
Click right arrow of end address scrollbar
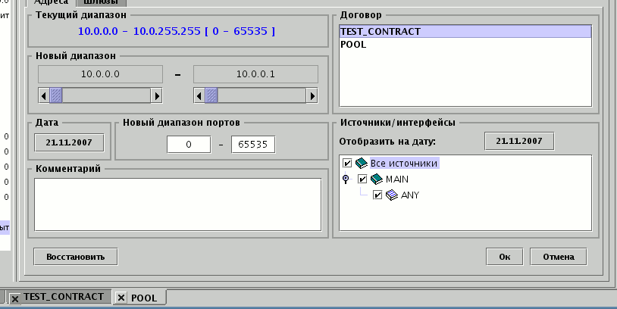(312, 96)
